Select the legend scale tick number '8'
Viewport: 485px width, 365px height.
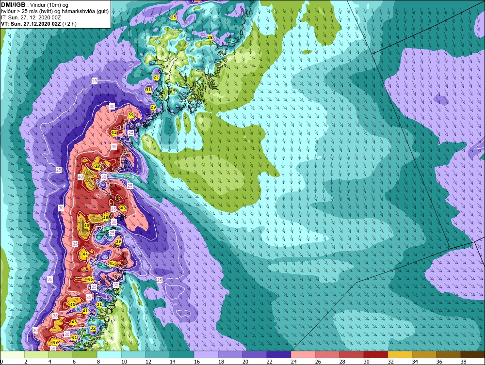tap(98, 362)
